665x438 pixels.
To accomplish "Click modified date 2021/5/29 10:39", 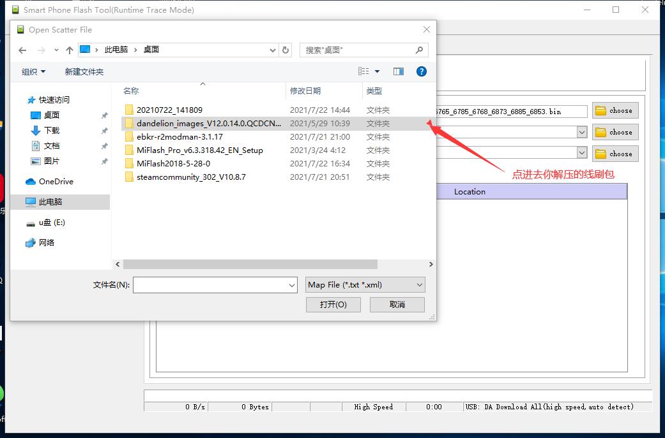I will [x=320, y=124].
